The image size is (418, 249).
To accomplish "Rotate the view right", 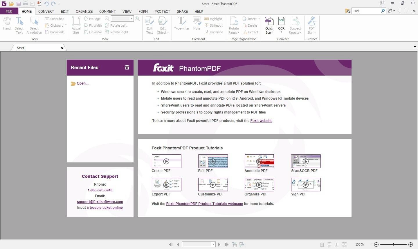I will [x=116, y=32].
